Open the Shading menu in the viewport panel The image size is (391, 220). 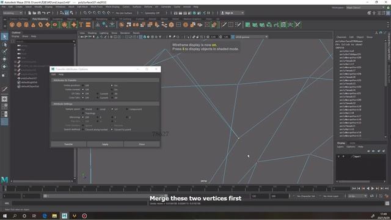point(92,33)
